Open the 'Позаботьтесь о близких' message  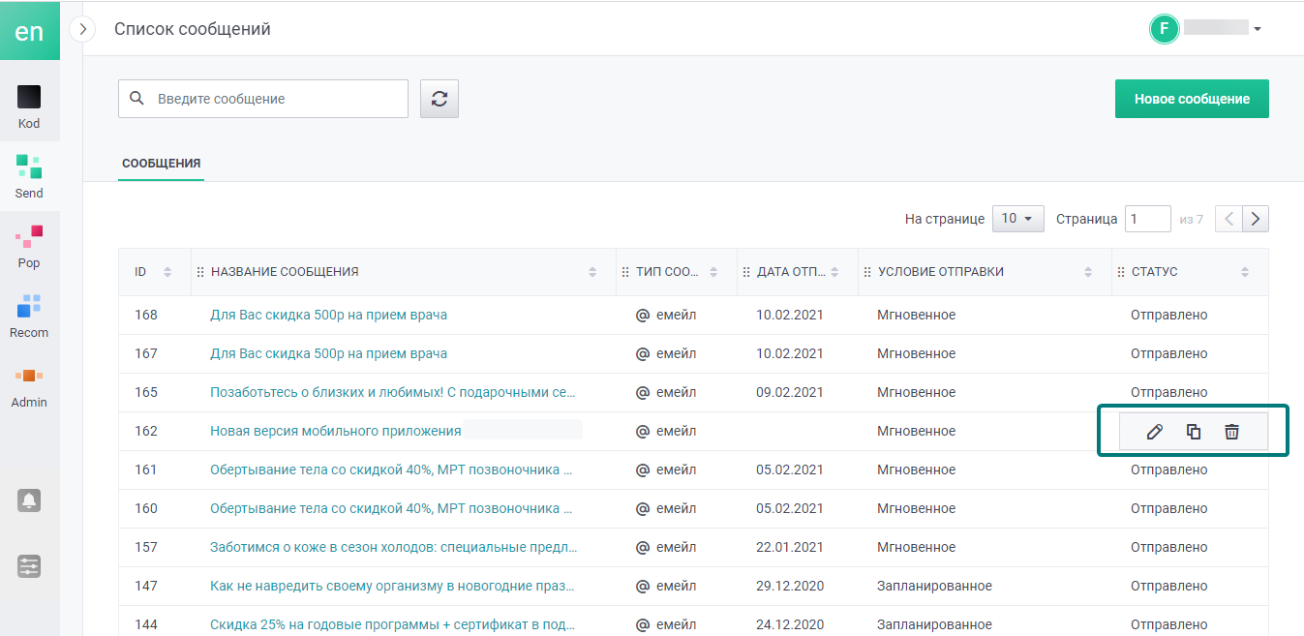point(393,392)
